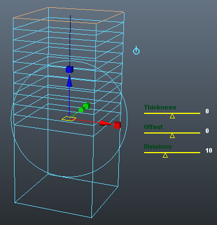Click the blue axis line above cube
The image size is (217, 225).
(70, 40)
